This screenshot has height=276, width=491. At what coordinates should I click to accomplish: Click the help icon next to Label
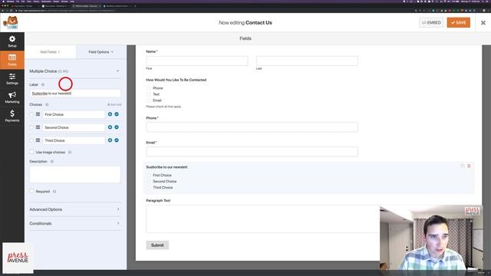[43, 84]
